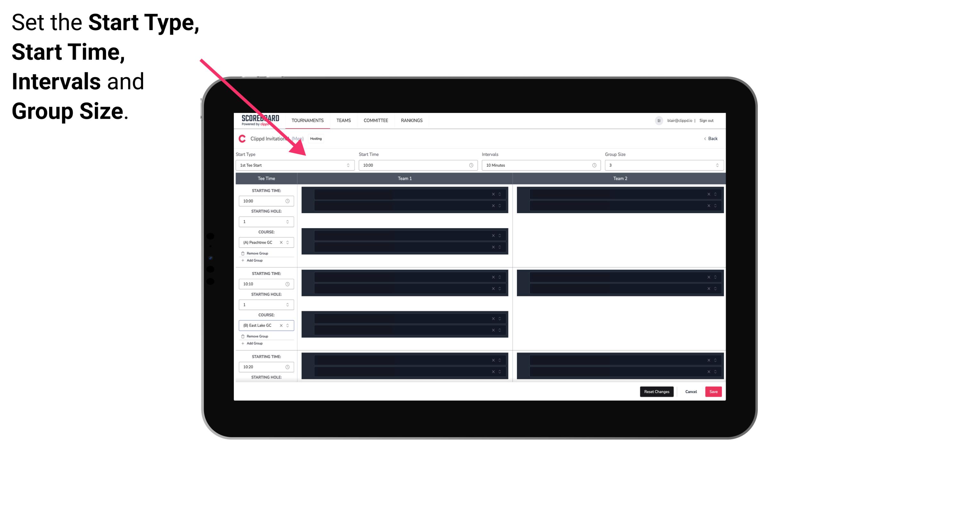Click the Reset Changes button
The height and width of the screenshot is (514, 956).
pyautogui.click(x=657, y=392)
